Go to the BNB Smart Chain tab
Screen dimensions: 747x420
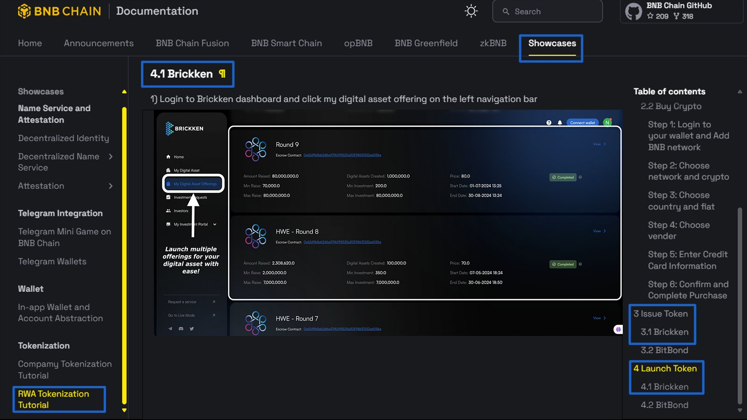point(286,43)
